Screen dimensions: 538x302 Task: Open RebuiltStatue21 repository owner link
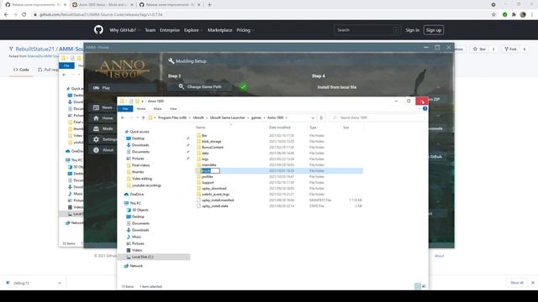(34, 49)
